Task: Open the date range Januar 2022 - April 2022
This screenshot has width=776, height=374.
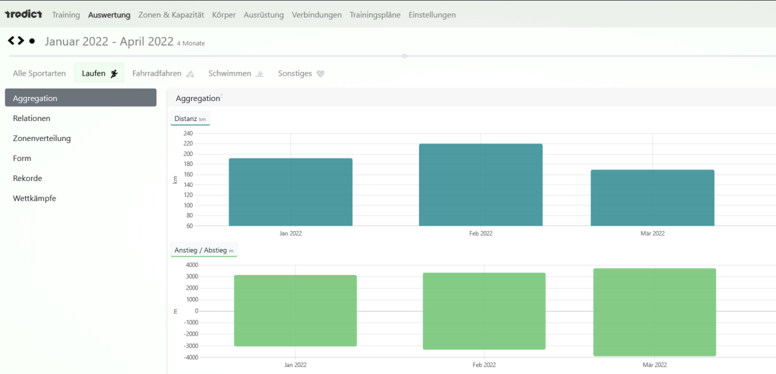Action: [x=109, y=42]
